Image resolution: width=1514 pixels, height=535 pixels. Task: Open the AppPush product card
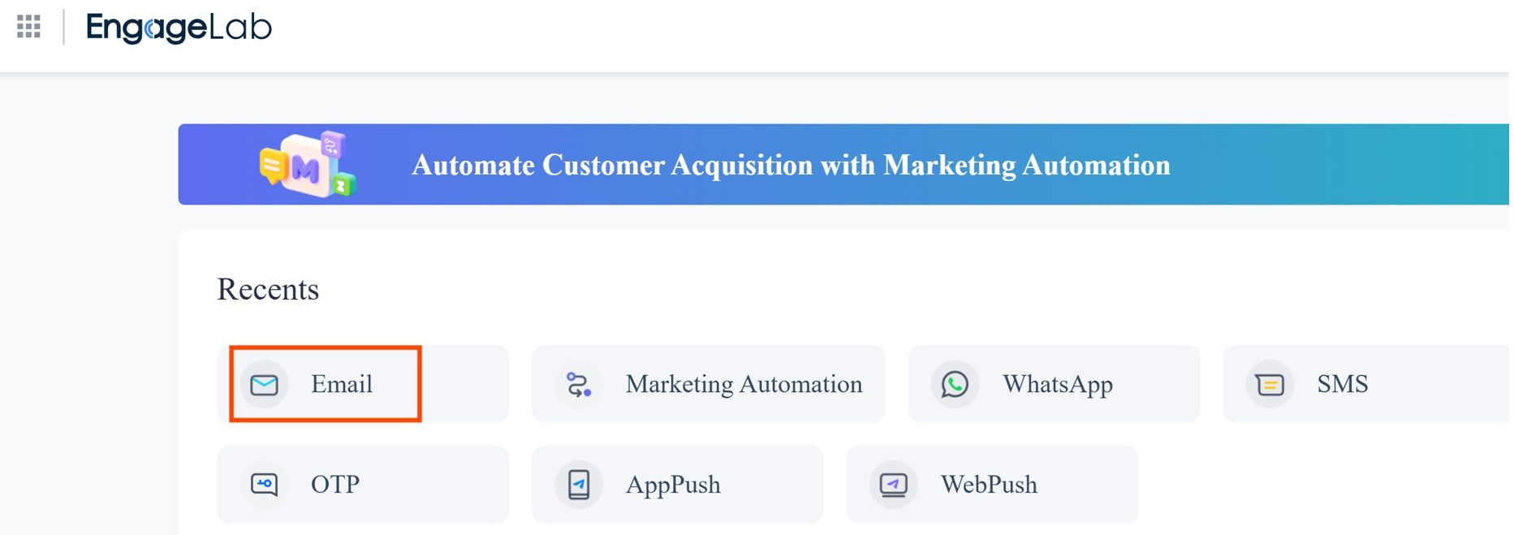click(677, 485)
